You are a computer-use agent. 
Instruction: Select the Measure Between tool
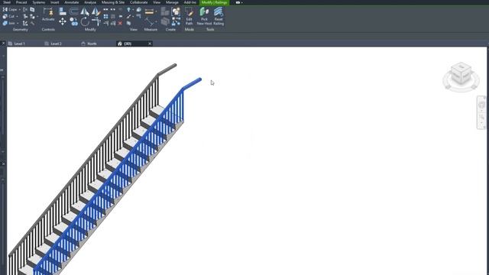point(149,12)
